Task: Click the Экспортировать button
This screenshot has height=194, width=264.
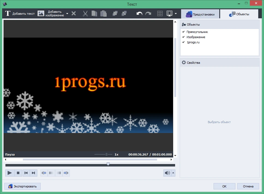Action: 22,186
